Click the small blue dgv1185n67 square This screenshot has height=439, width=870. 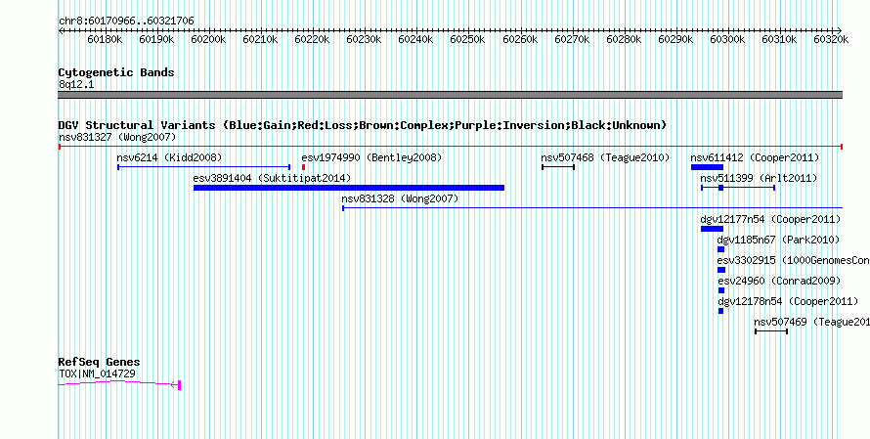click(720, 249)
